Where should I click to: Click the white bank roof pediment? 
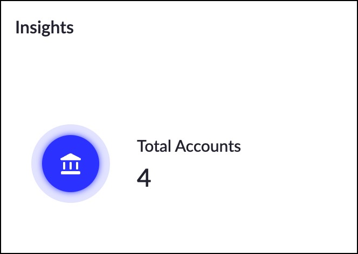71,157
